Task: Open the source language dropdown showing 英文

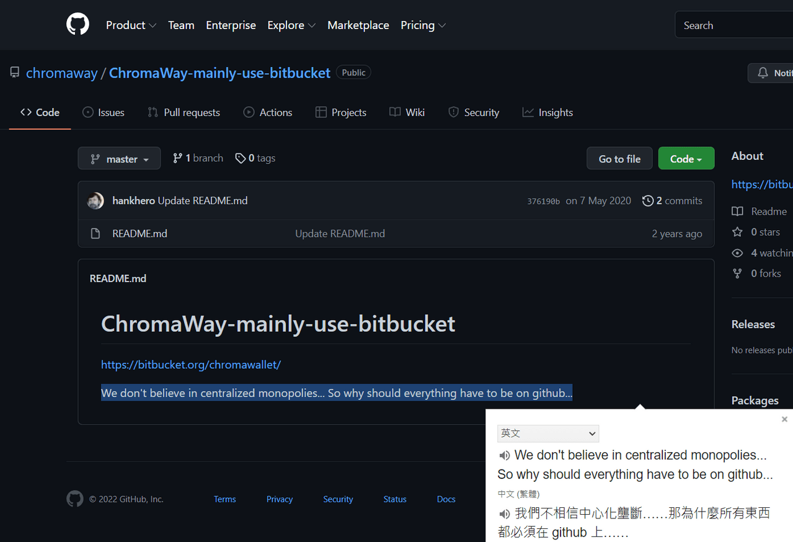Action: 548,433
